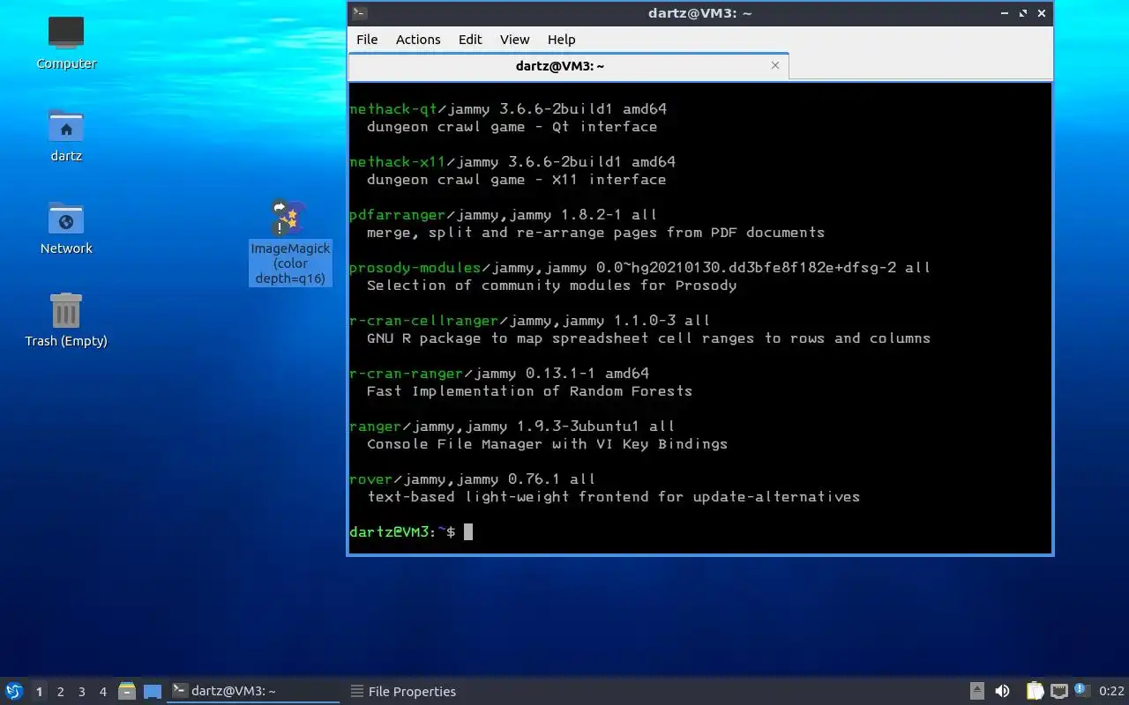Minimize the terminal window
This screenshot has height=705, width=1129.
point(1005,13)
